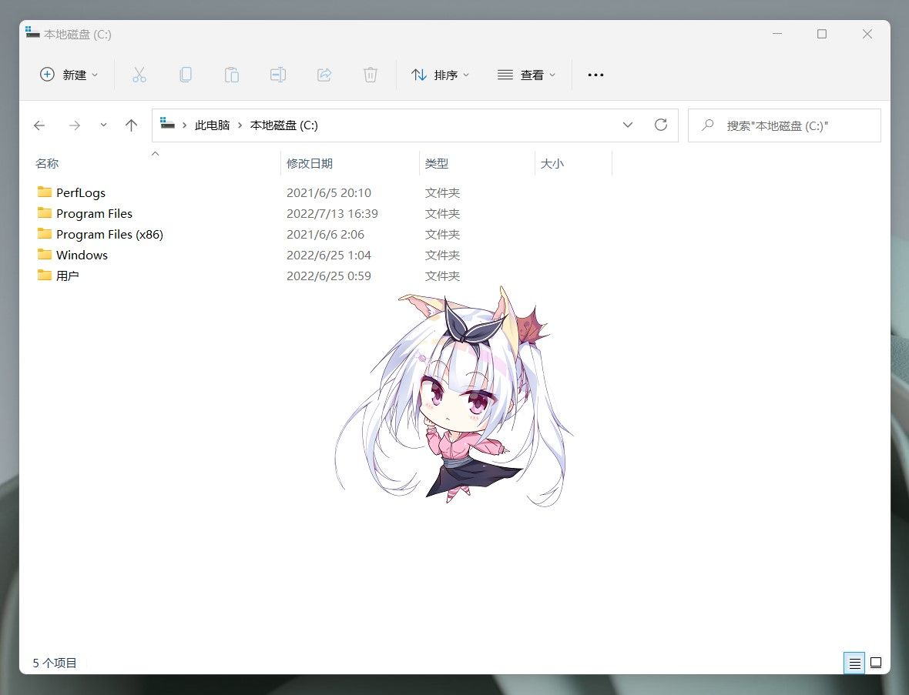Go forward with the right arrow
The height and width of the screenshot is (695, 909).
pyautogui.click(x=74, y=125)
